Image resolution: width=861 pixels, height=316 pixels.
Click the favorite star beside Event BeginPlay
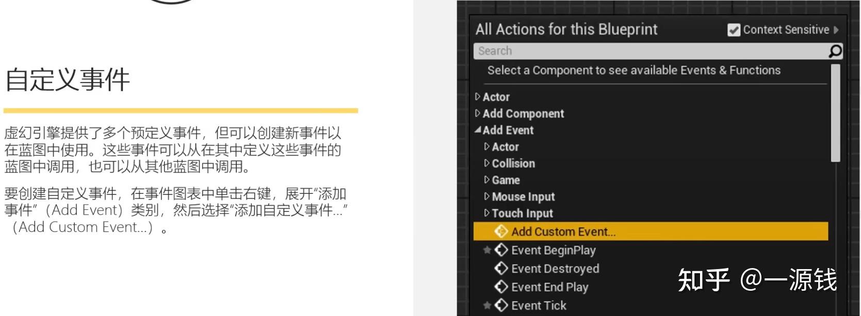tap(487, 250)
